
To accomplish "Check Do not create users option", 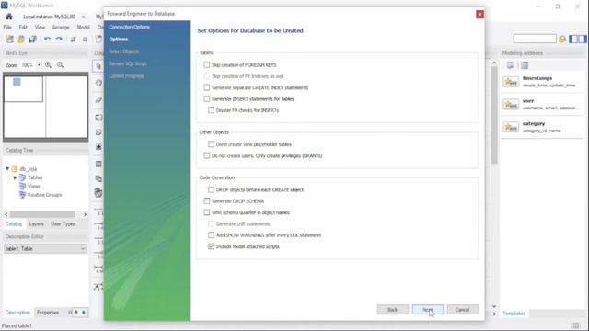I will [206, 155].
